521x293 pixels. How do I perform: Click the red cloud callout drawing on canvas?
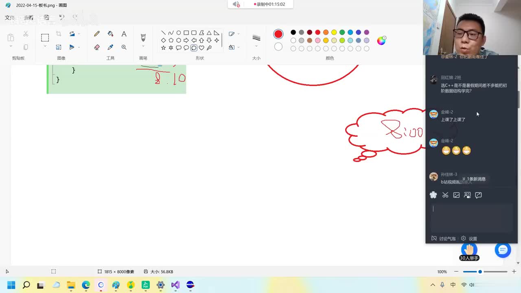point(385,135)
